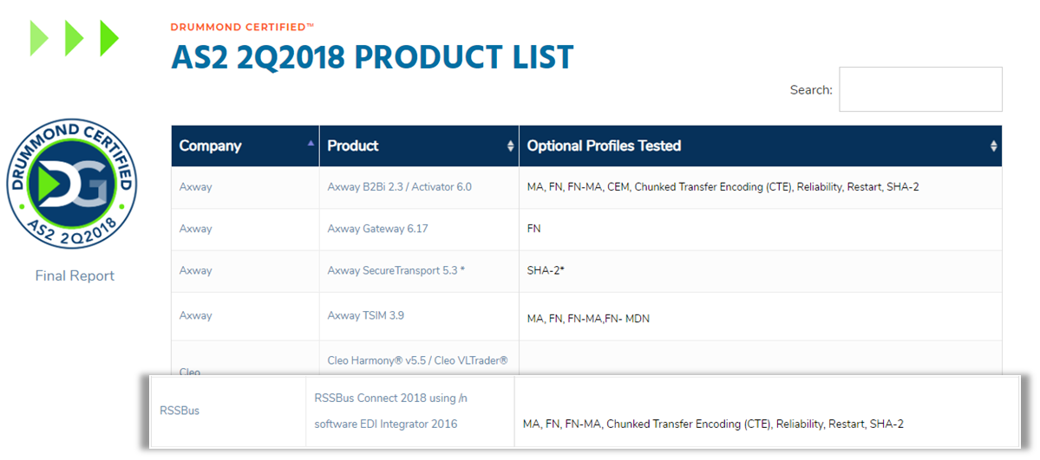
Task: Click the RSSBus company cell
Action: coord(180,411)
